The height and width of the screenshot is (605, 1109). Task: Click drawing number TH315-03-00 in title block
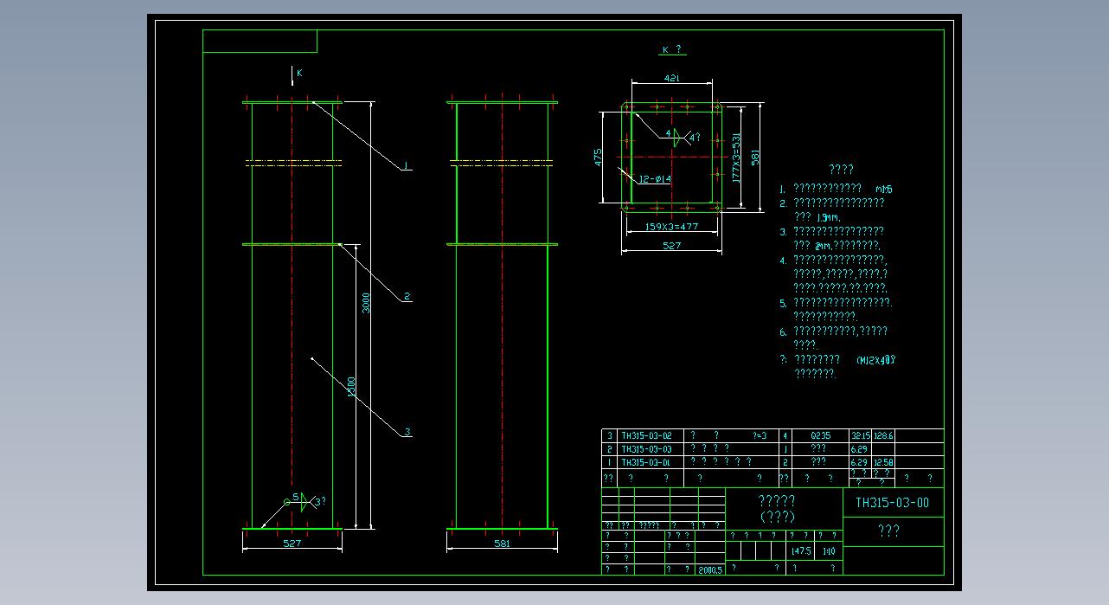pyautogui.click(x=892, y=503)
